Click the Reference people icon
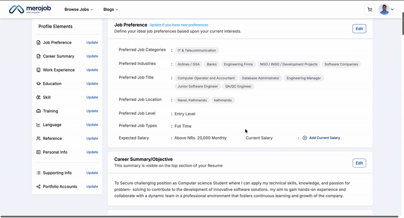 38,138
